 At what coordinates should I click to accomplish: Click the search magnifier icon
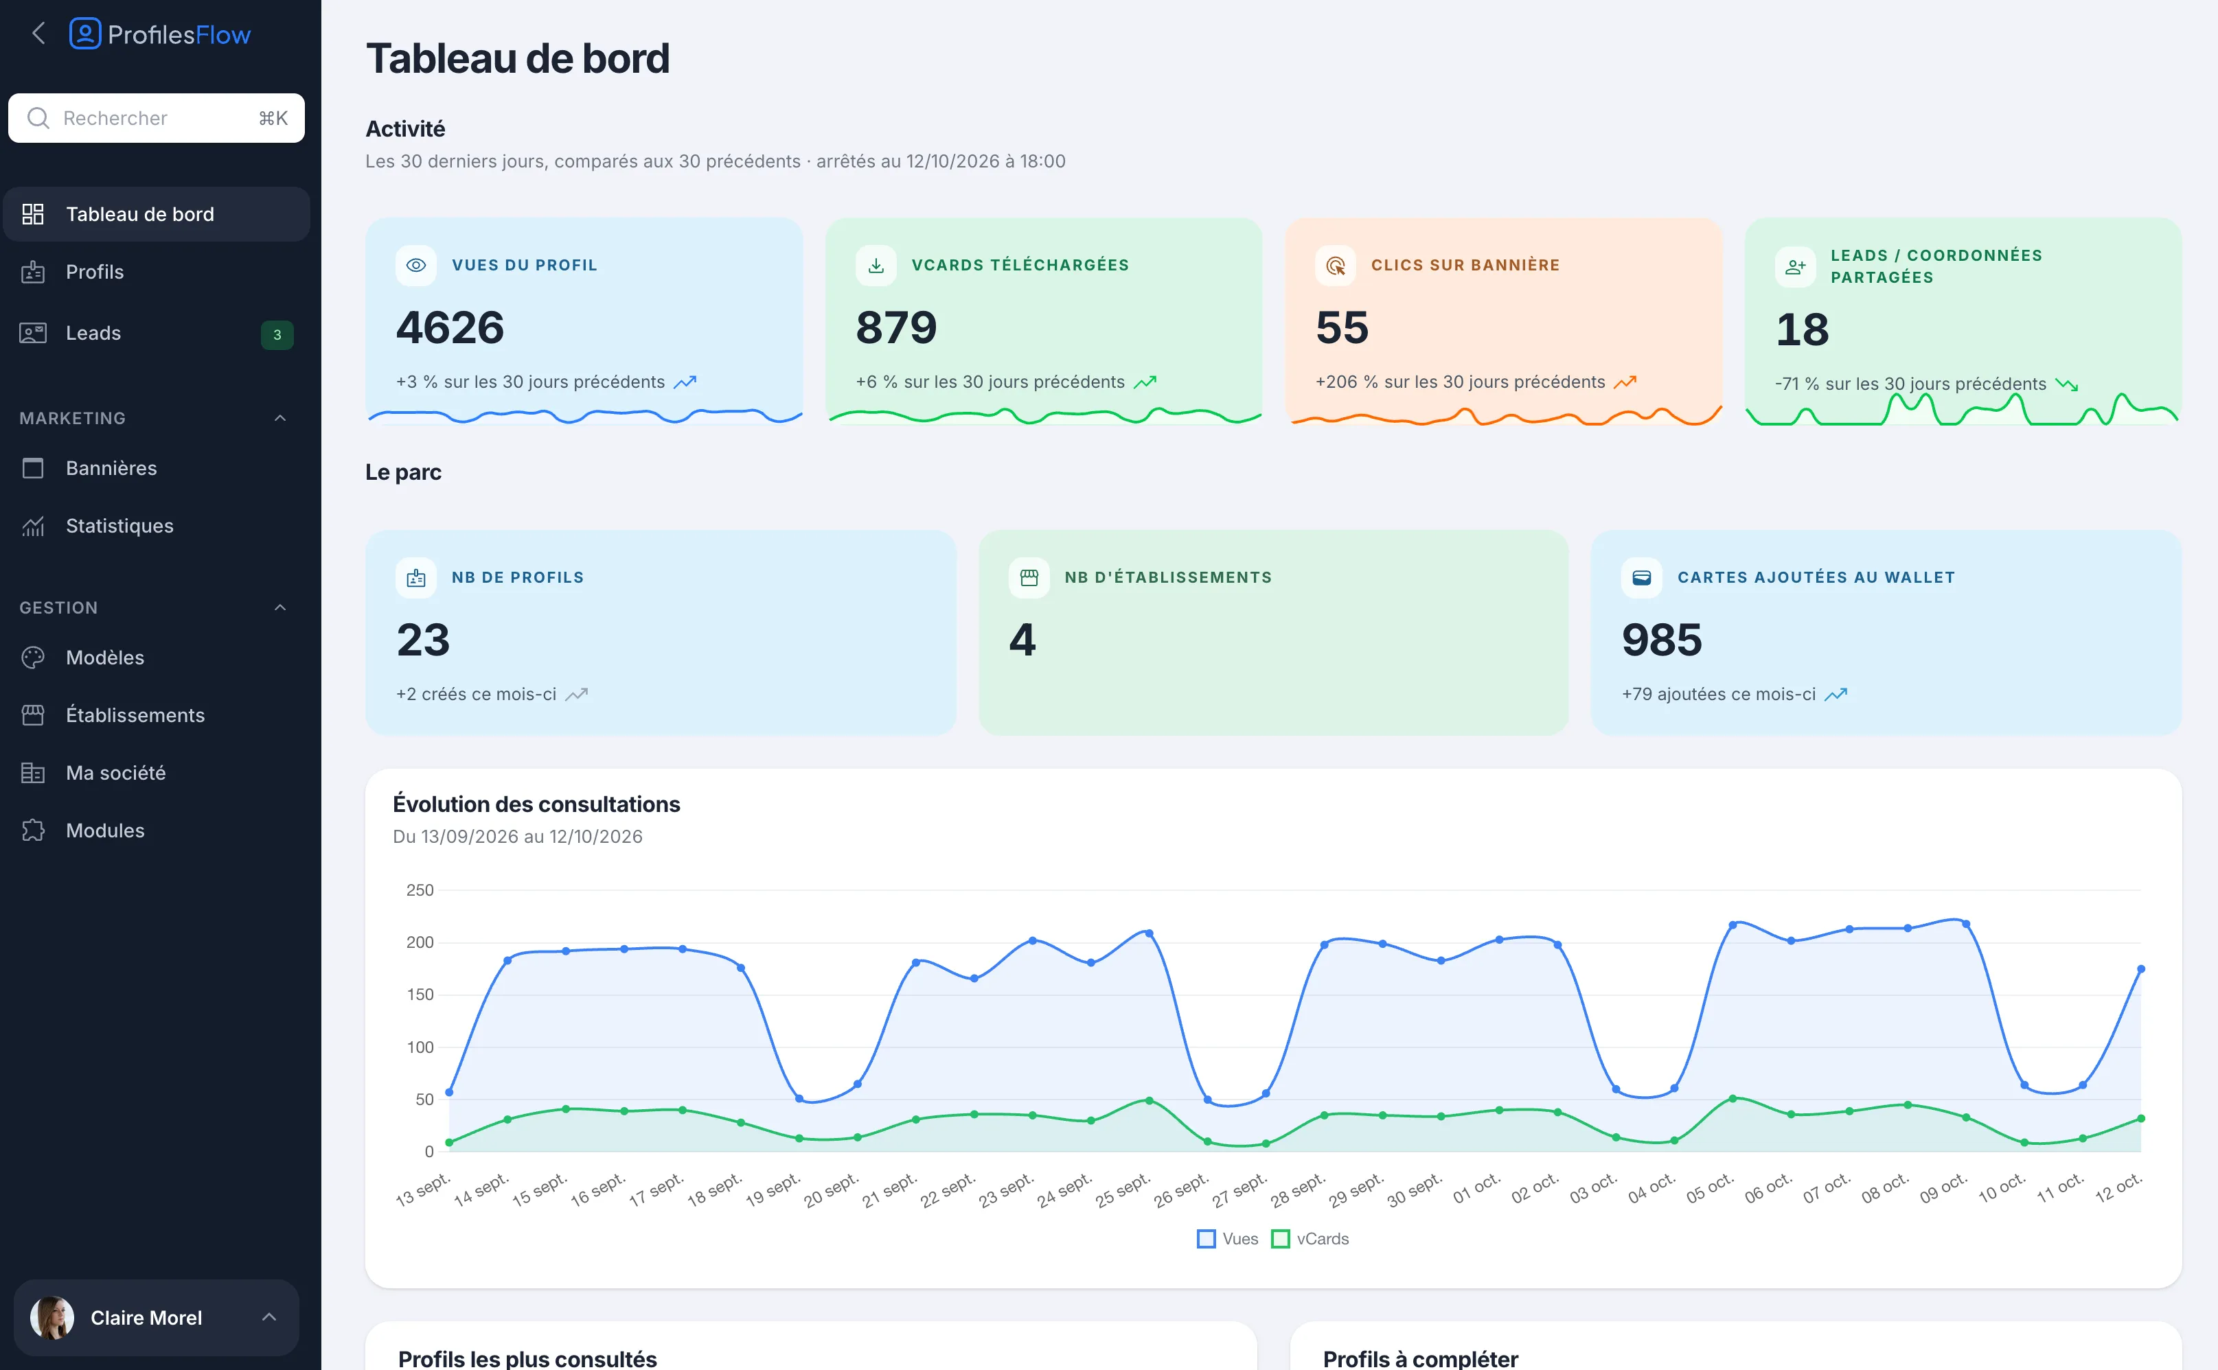coord(38,118)
